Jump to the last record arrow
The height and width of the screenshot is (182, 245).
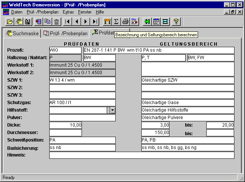click(95, 21)
